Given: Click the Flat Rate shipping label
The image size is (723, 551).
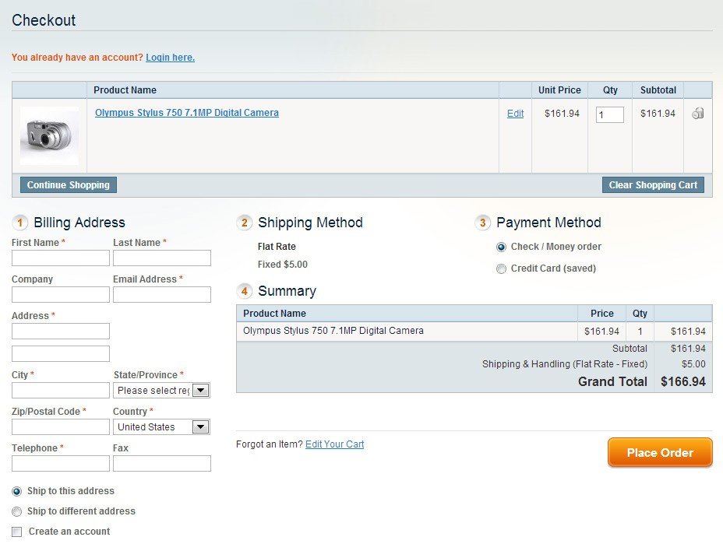Looking at the screenshot, I should [277, 247].
